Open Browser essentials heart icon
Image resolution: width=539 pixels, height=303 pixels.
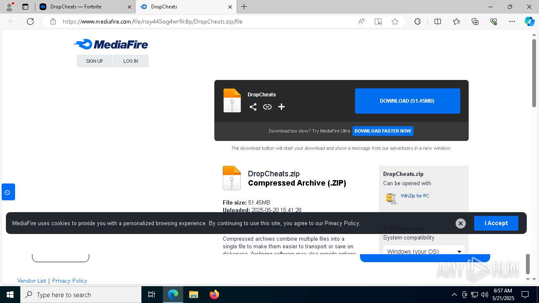coord(494,21)
